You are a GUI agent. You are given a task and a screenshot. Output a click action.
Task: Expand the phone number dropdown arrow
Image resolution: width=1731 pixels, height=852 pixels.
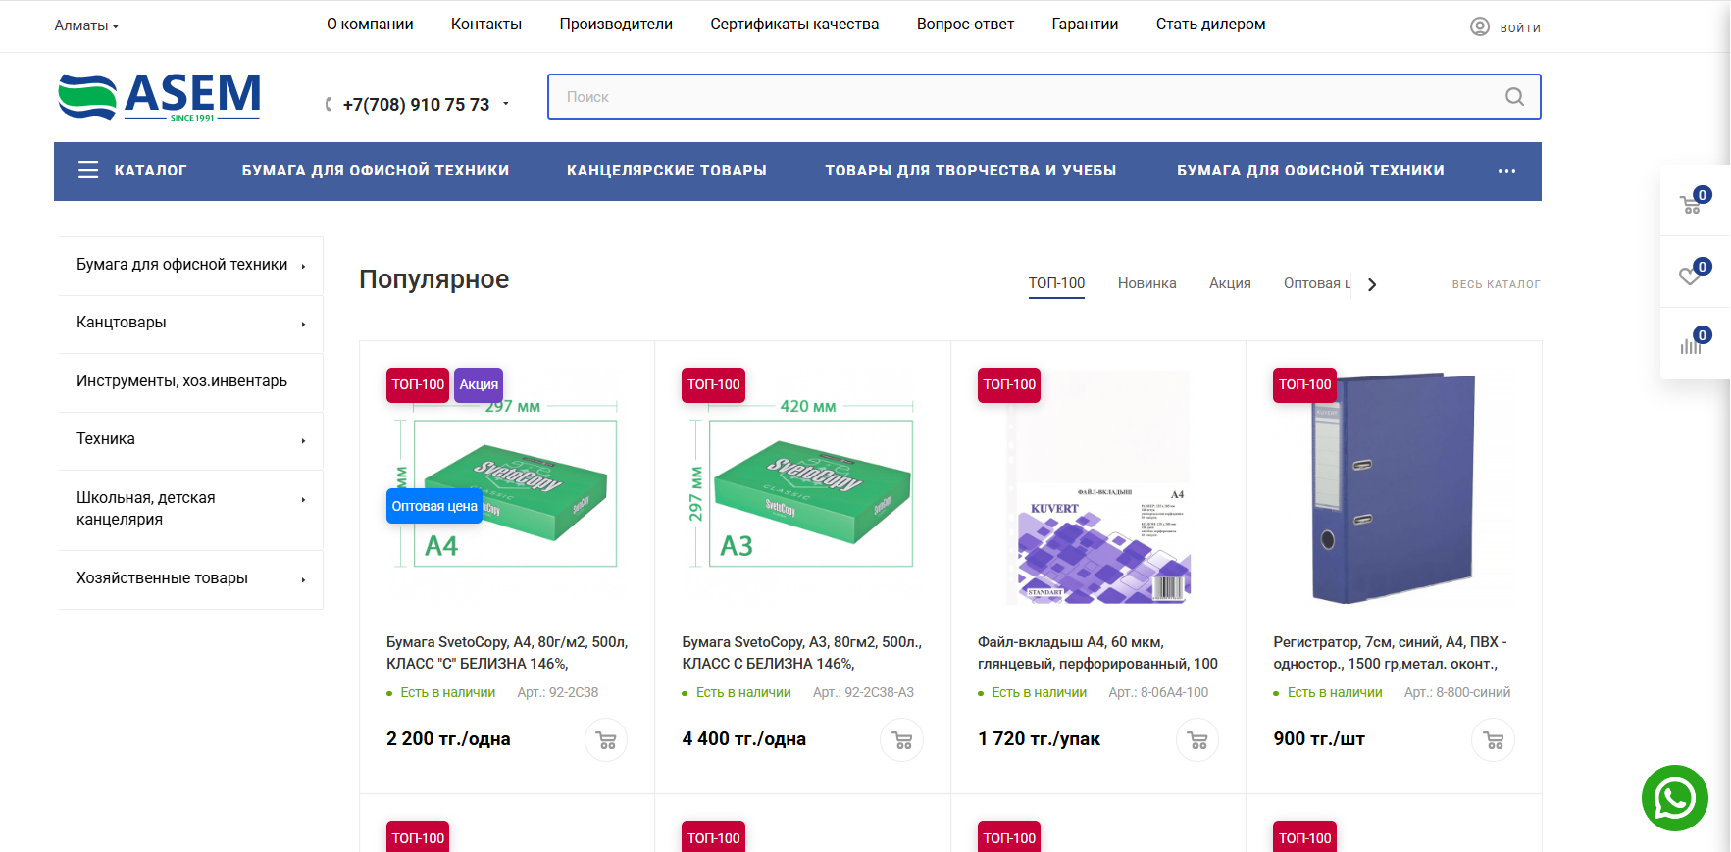506,104
